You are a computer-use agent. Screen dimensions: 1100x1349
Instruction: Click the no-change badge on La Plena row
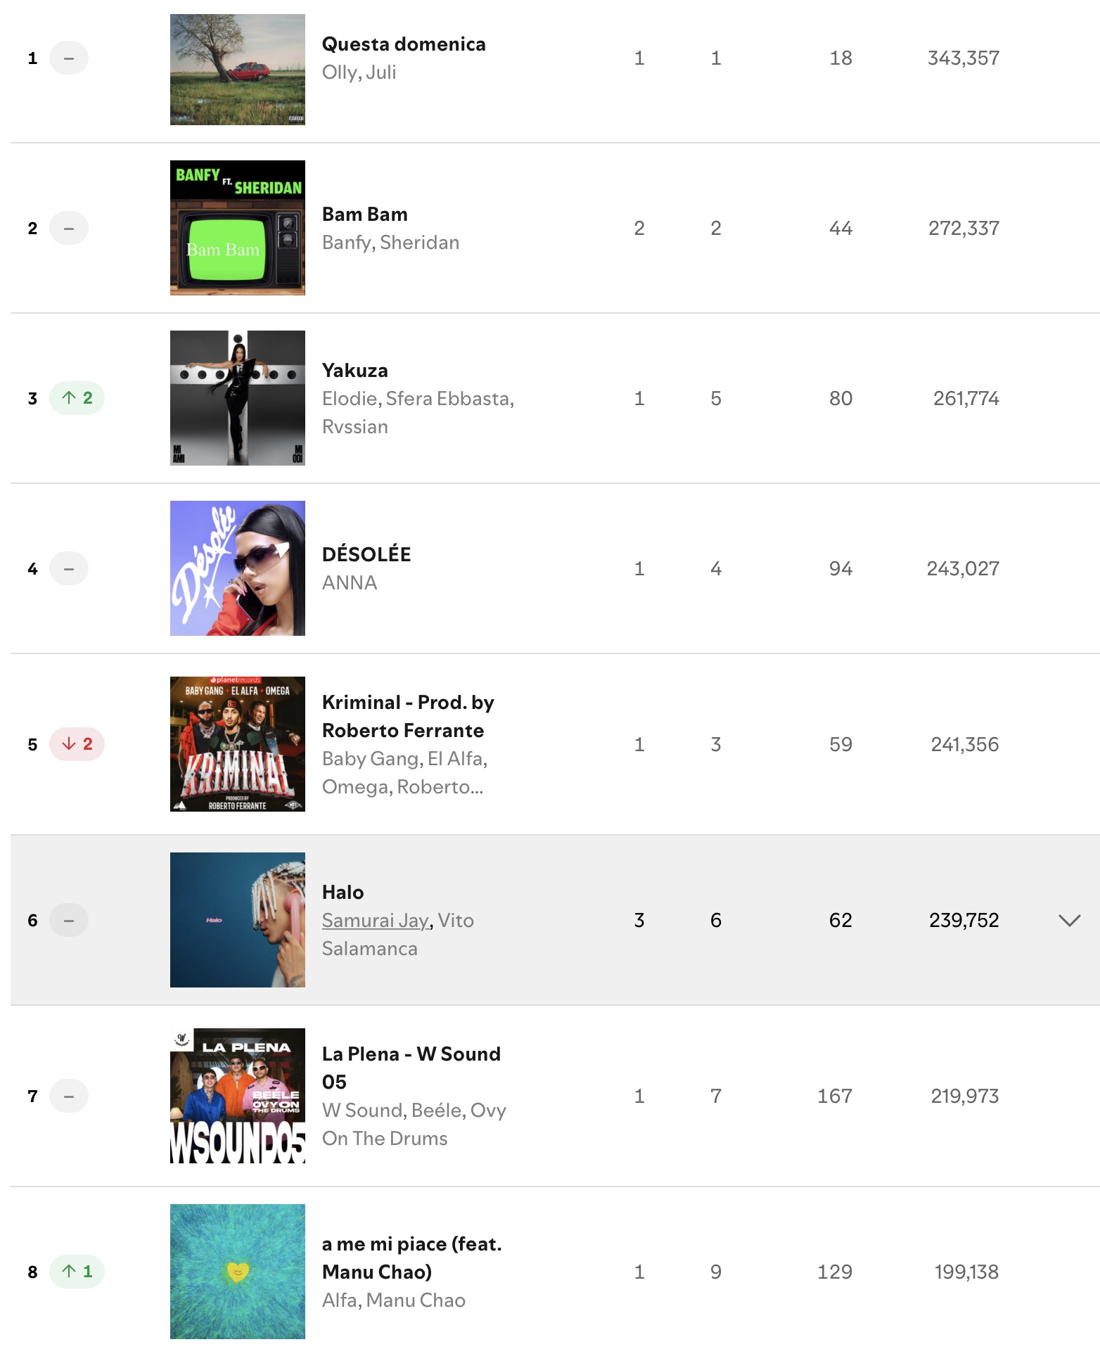tap(69, 1096)
